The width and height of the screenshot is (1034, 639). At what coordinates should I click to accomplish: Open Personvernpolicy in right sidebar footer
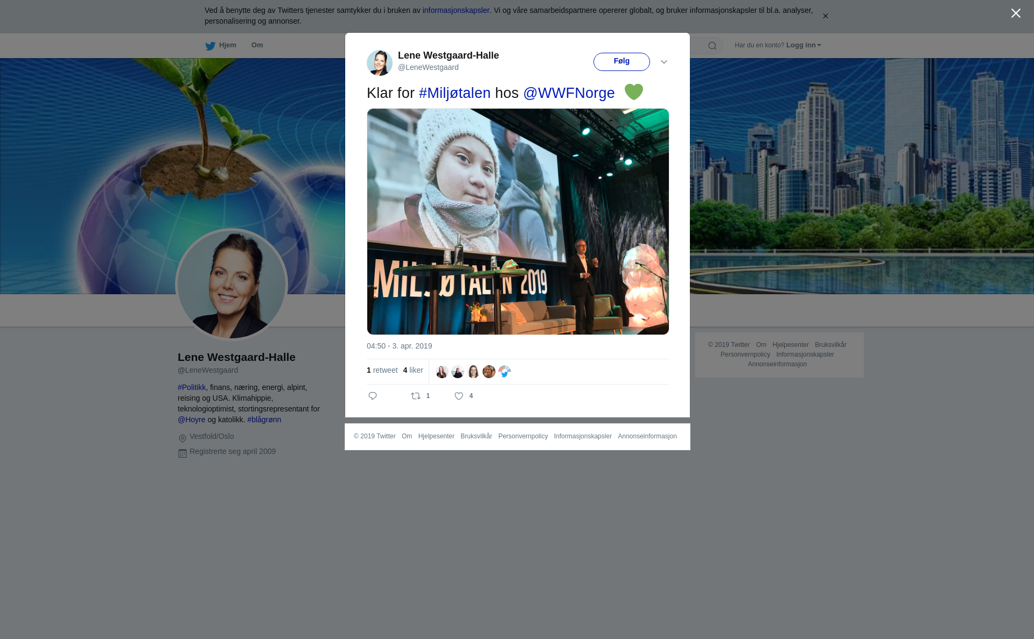coord(745,354)
